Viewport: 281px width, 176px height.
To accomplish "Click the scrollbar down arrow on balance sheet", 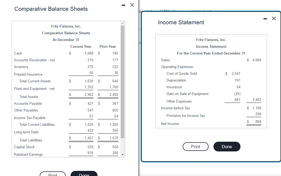I will (x=123, y=154).
